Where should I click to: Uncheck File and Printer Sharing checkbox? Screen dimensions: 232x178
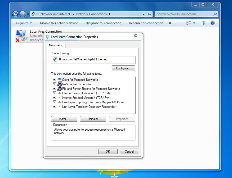(x=54, y=88)
